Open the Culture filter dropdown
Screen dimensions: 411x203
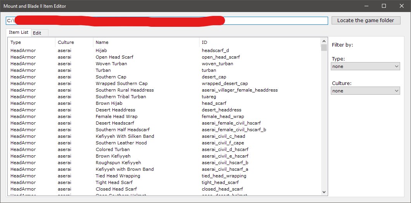pyautogui.click(x=366, y=91)
